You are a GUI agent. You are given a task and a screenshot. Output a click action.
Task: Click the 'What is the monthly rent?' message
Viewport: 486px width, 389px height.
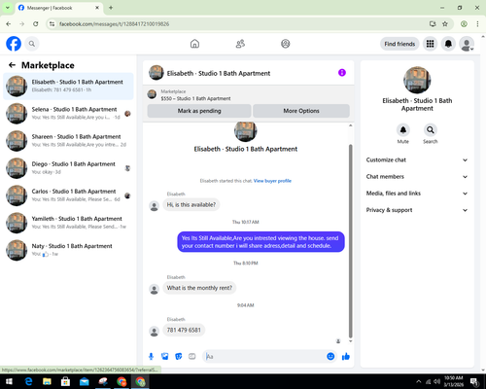(x=199, y=288)
